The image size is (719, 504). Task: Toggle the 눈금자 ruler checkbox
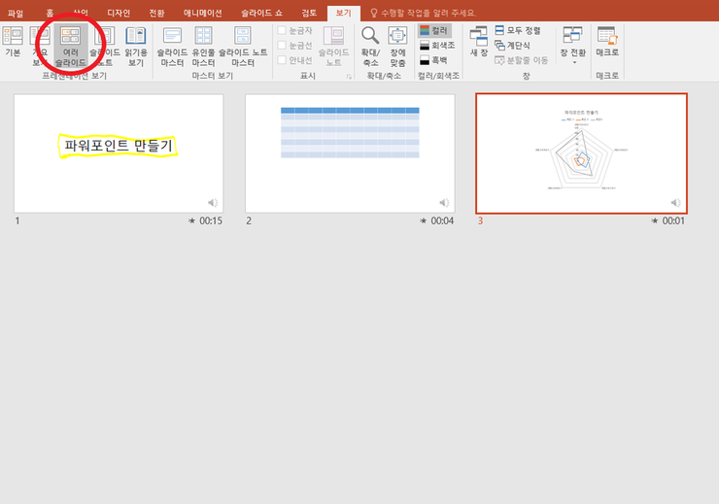[282, 30]
